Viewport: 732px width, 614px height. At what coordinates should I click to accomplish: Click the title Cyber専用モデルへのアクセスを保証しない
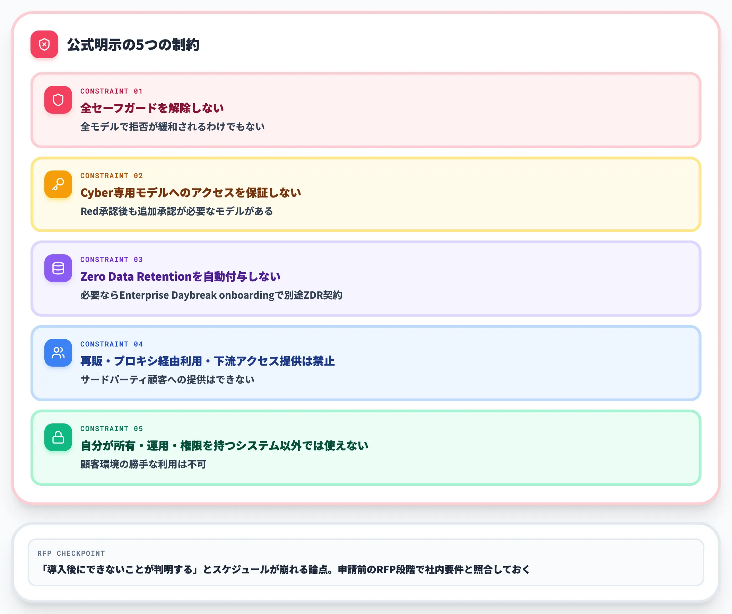(x=191, y=193)
